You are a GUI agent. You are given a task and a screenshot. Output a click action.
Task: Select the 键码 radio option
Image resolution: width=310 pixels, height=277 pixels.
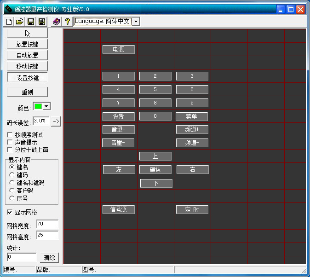(x=12, y=175)
